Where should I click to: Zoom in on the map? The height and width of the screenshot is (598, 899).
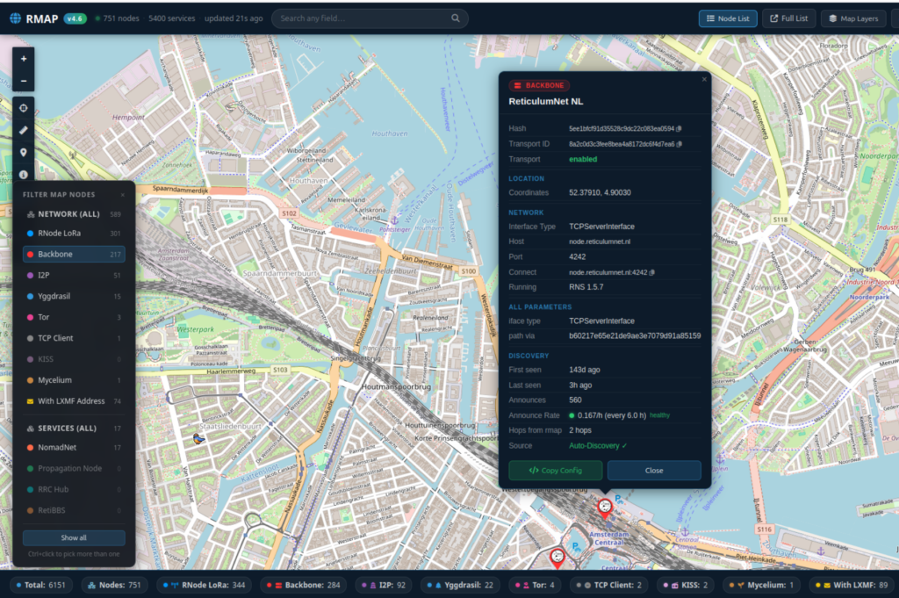pyautogui.click(x=24, y=59)
